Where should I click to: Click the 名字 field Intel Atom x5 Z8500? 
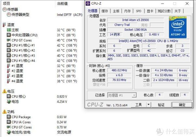point(136,20)
